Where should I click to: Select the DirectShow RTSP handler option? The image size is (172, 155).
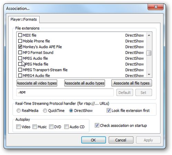point(71,110)
